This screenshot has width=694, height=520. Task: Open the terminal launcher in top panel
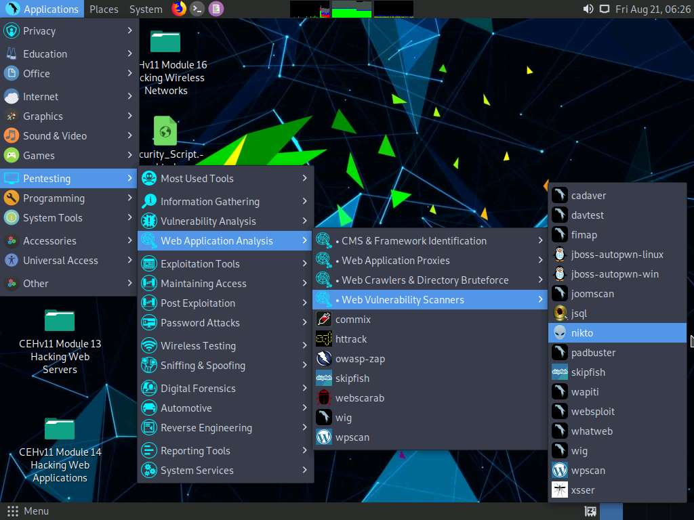tap(197, 9)
